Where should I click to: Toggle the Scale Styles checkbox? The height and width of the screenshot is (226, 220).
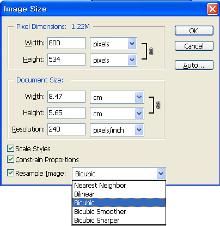(10, 148)
